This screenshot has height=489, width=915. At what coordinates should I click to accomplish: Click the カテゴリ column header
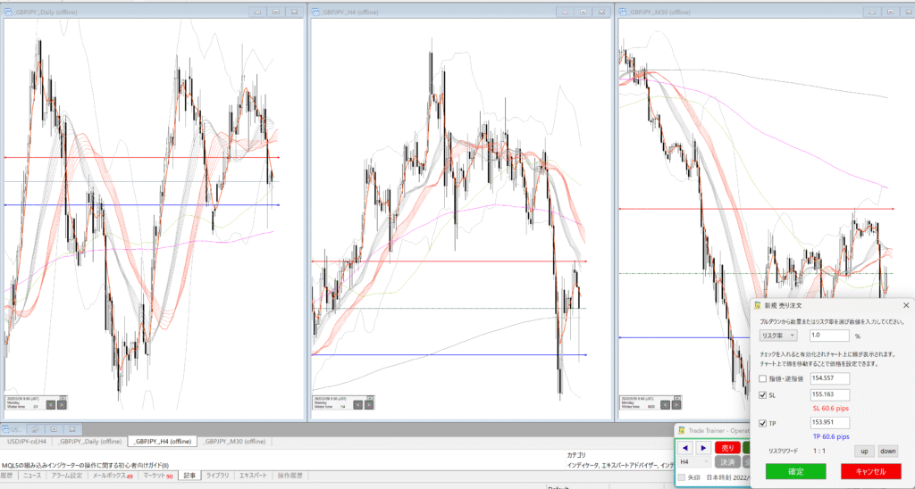coord(576,455)
